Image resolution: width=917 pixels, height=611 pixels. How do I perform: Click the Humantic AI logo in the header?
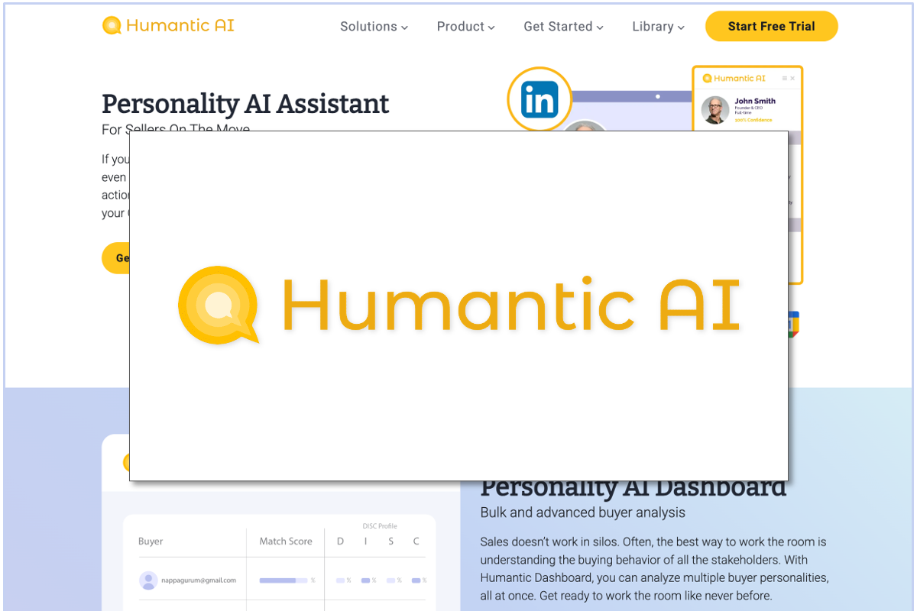[x=168, y=26]
